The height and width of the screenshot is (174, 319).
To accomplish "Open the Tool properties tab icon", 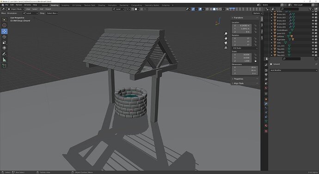I will point(266,65).
